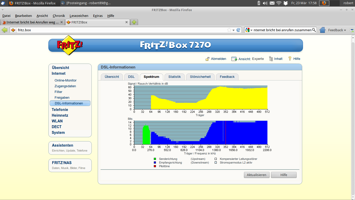Click the Hilfe question mark icon
The width and height of the screenshot is (355, 200).
coord(290,59)
